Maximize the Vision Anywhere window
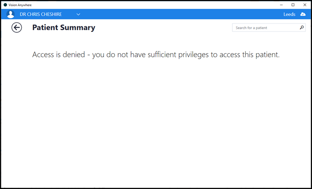The image size is (312, 189). pyautogui.click(x=293, y=5)
